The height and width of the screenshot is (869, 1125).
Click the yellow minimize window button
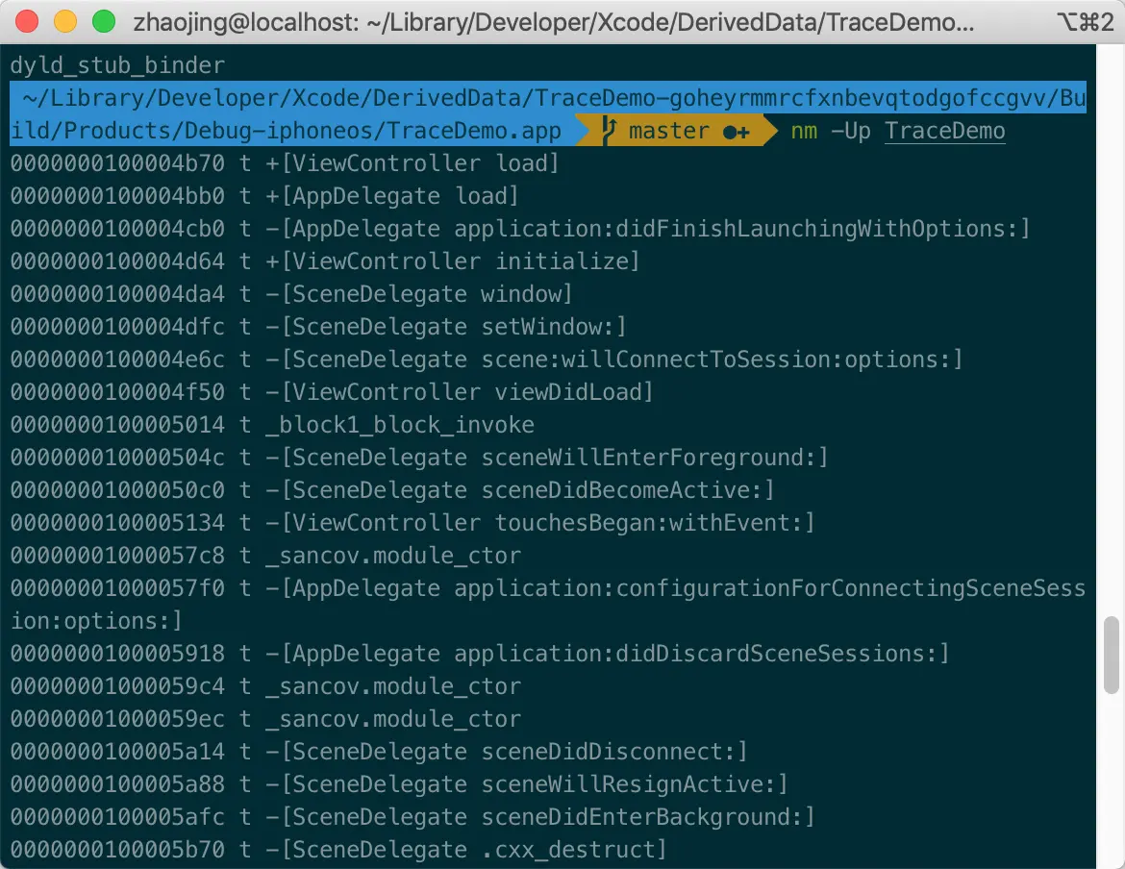pos(65,21)
